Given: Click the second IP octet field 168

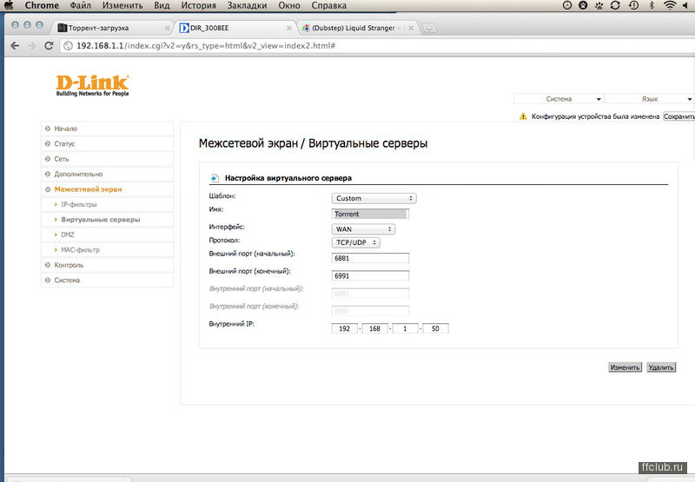Looking at the screenshot, I should tap(375, 328).
